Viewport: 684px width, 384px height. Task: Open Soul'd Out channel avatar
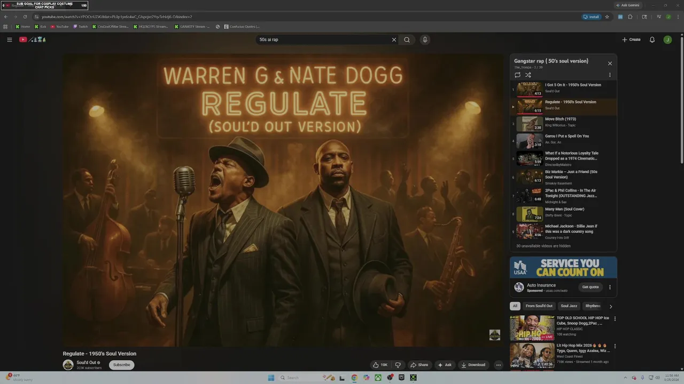tap(68, 365)
